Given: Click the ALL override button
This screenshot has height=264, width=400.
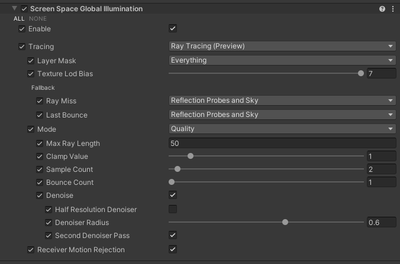Looking at the screenshot, I should (19, 19).
